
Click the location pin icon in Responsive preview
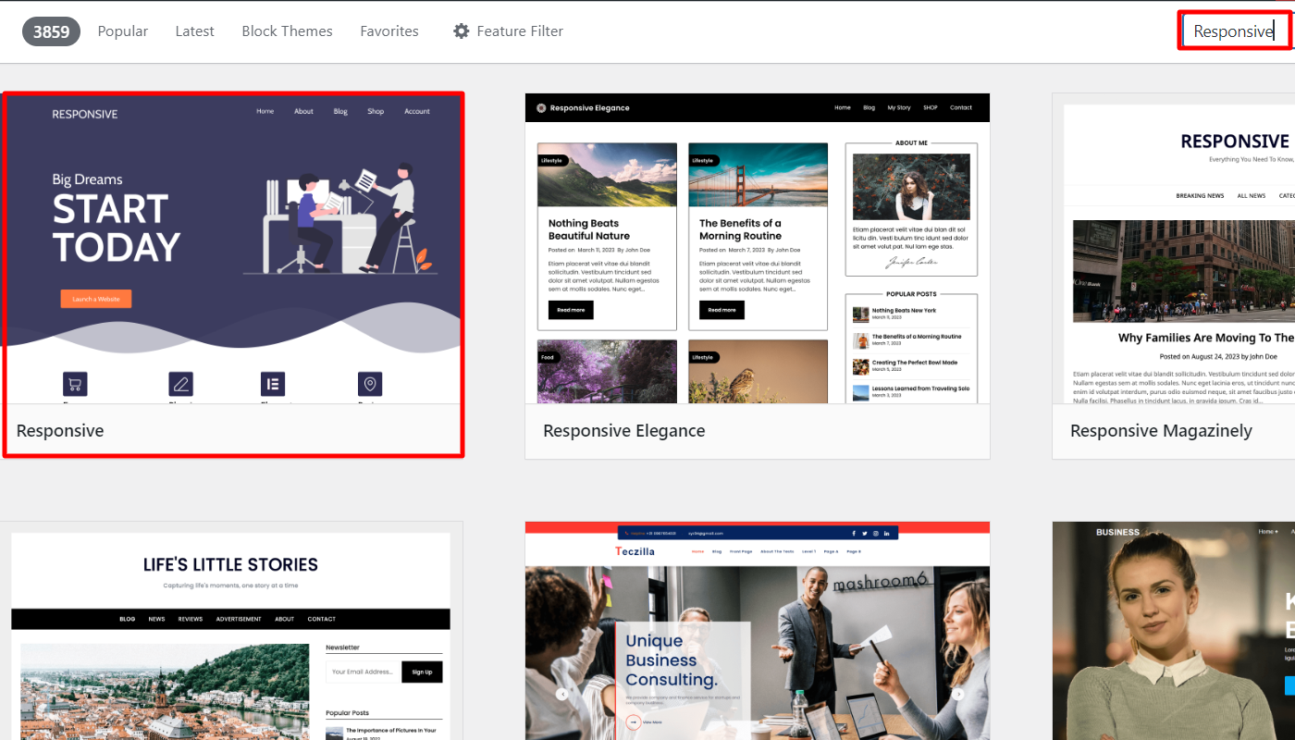[x=370, y=384]
